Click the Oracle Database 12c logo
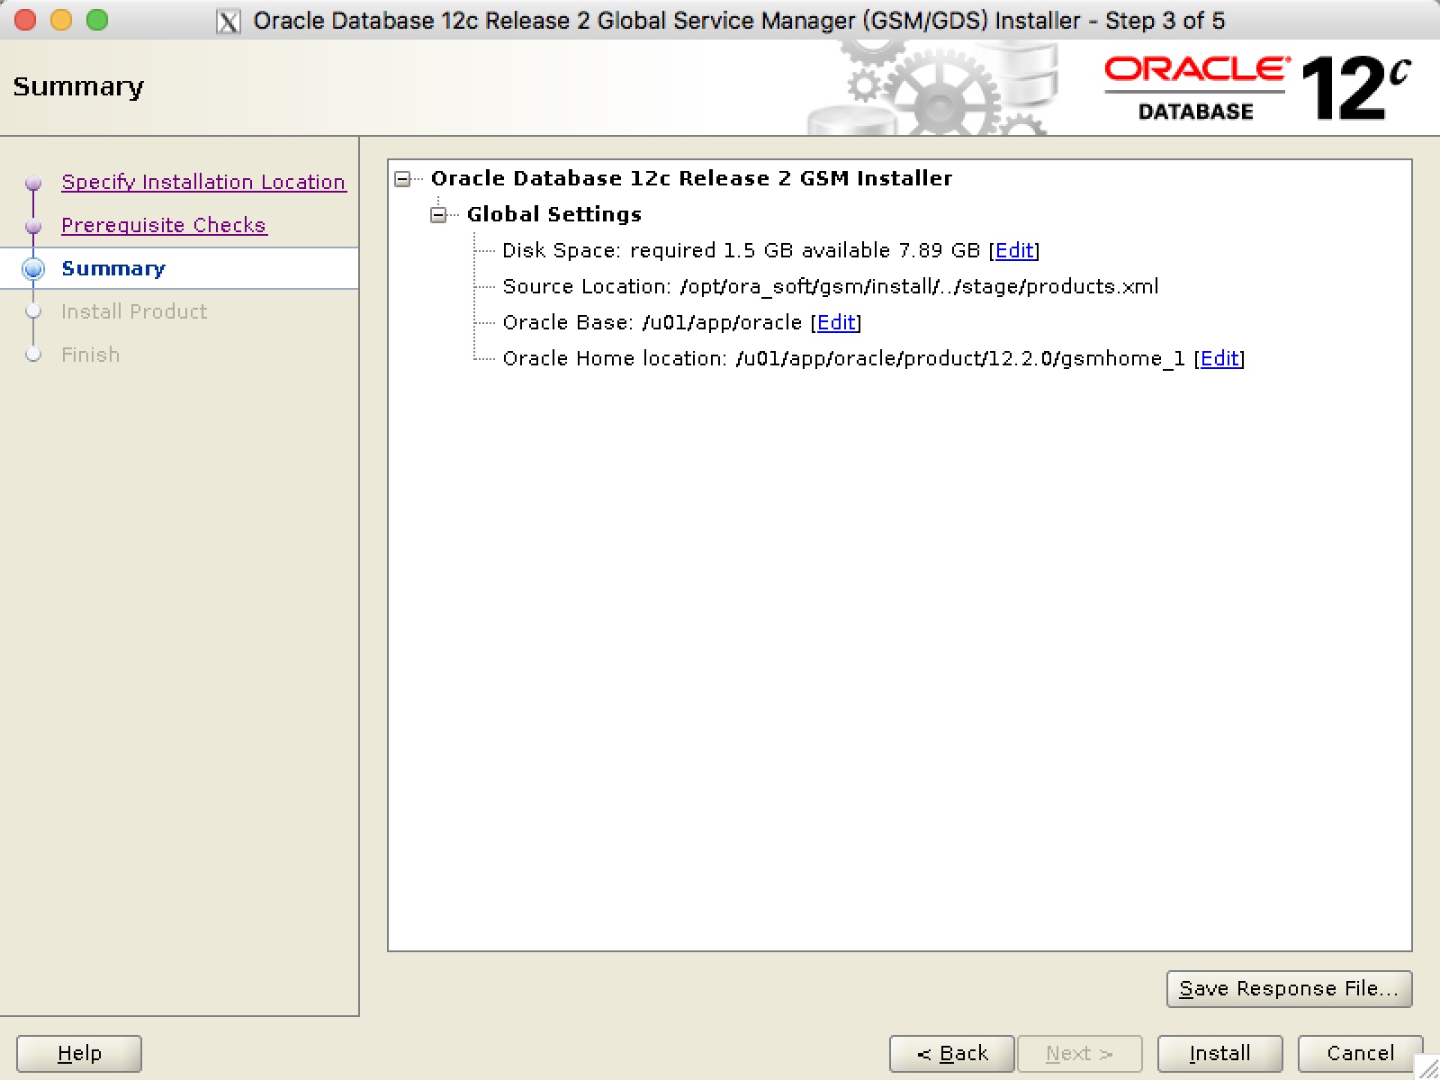The height and width of the screenshot is (1080, 1440). tap(1258, 88)
